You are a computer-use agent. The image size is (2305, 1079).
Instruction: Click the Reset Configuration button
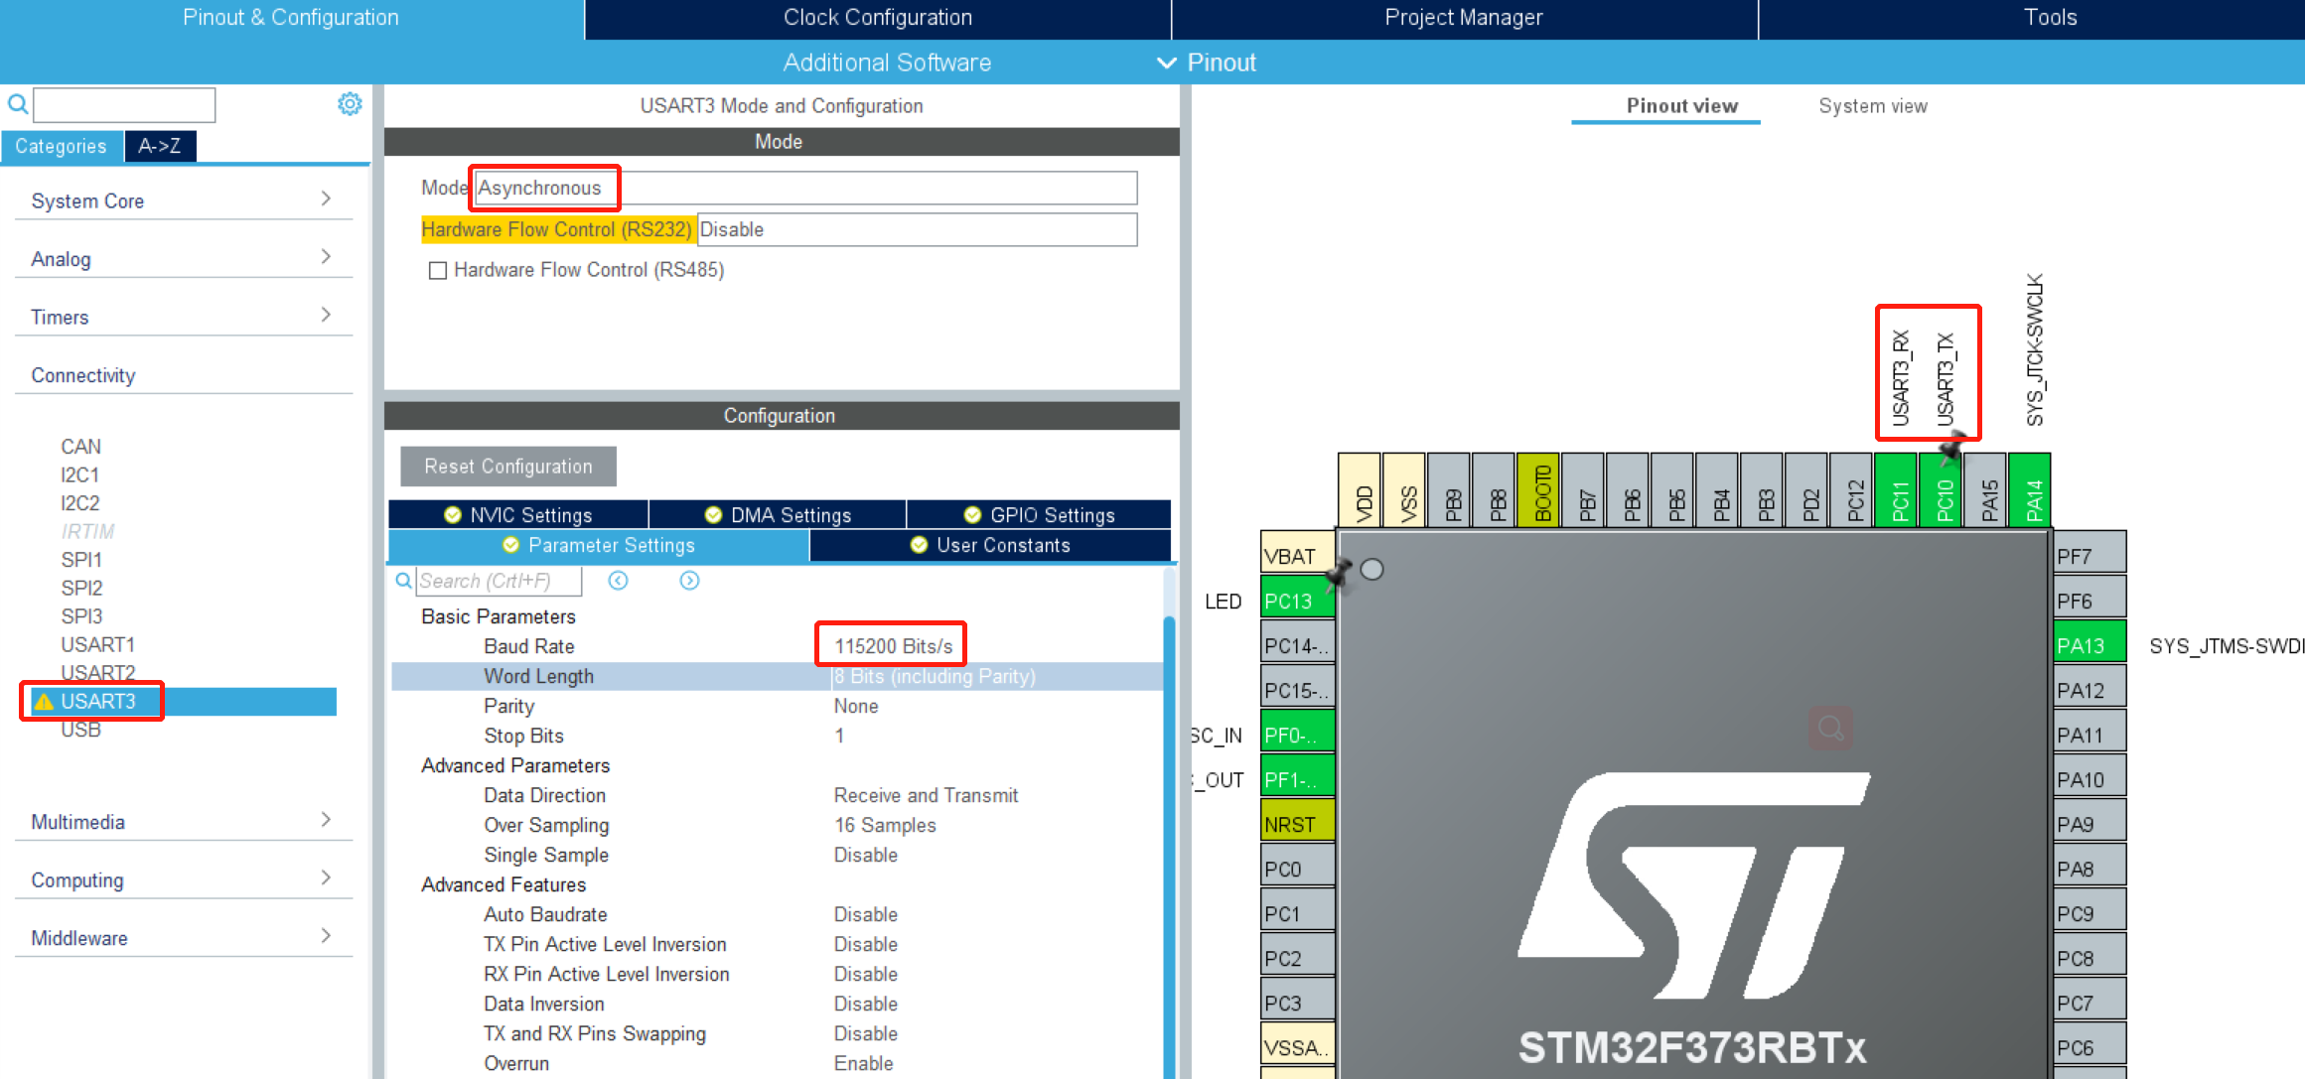point(507,467)
